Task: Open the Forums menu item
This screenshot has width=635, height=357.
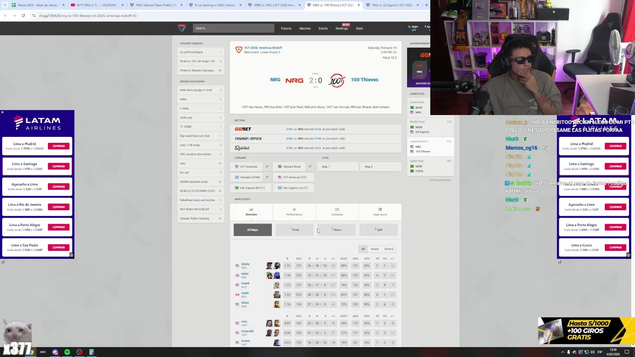Action: 286,28
